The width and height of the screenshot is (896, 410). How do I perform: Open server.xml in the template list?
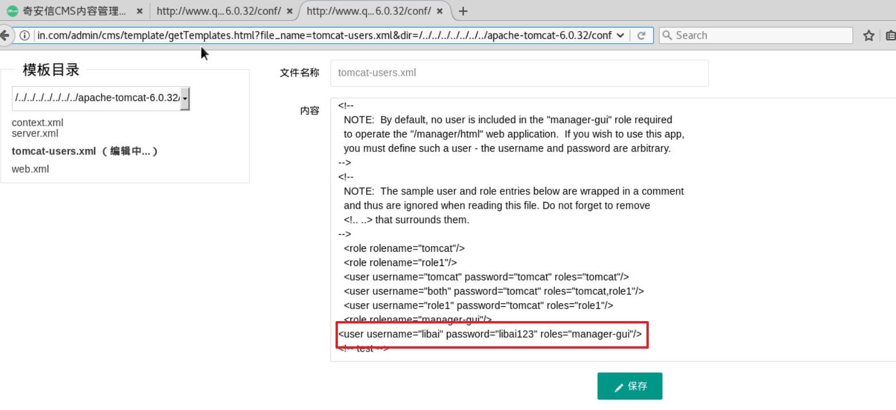35,134
